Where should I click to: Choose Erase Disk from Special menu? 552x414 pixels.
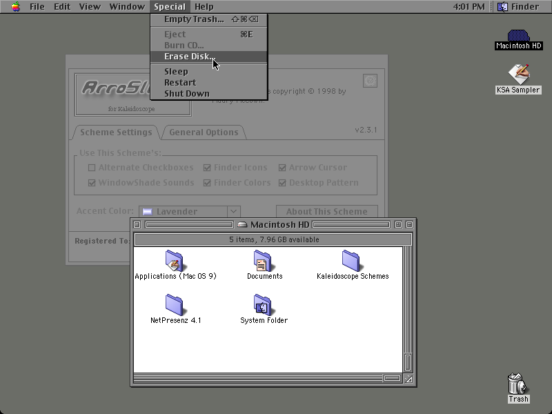tap(209, 57)
